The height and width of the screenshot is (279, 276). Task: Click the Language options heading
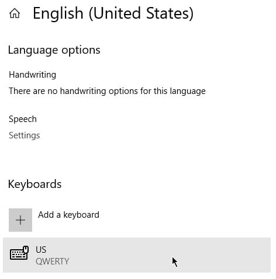[x=54, y=50]
